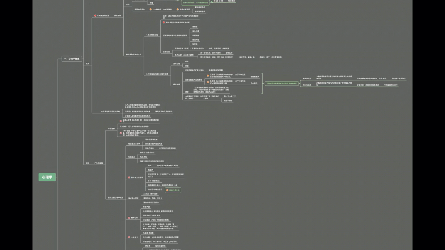Click red marker beside 亚里士多德 node

click(x=121, y=121)
